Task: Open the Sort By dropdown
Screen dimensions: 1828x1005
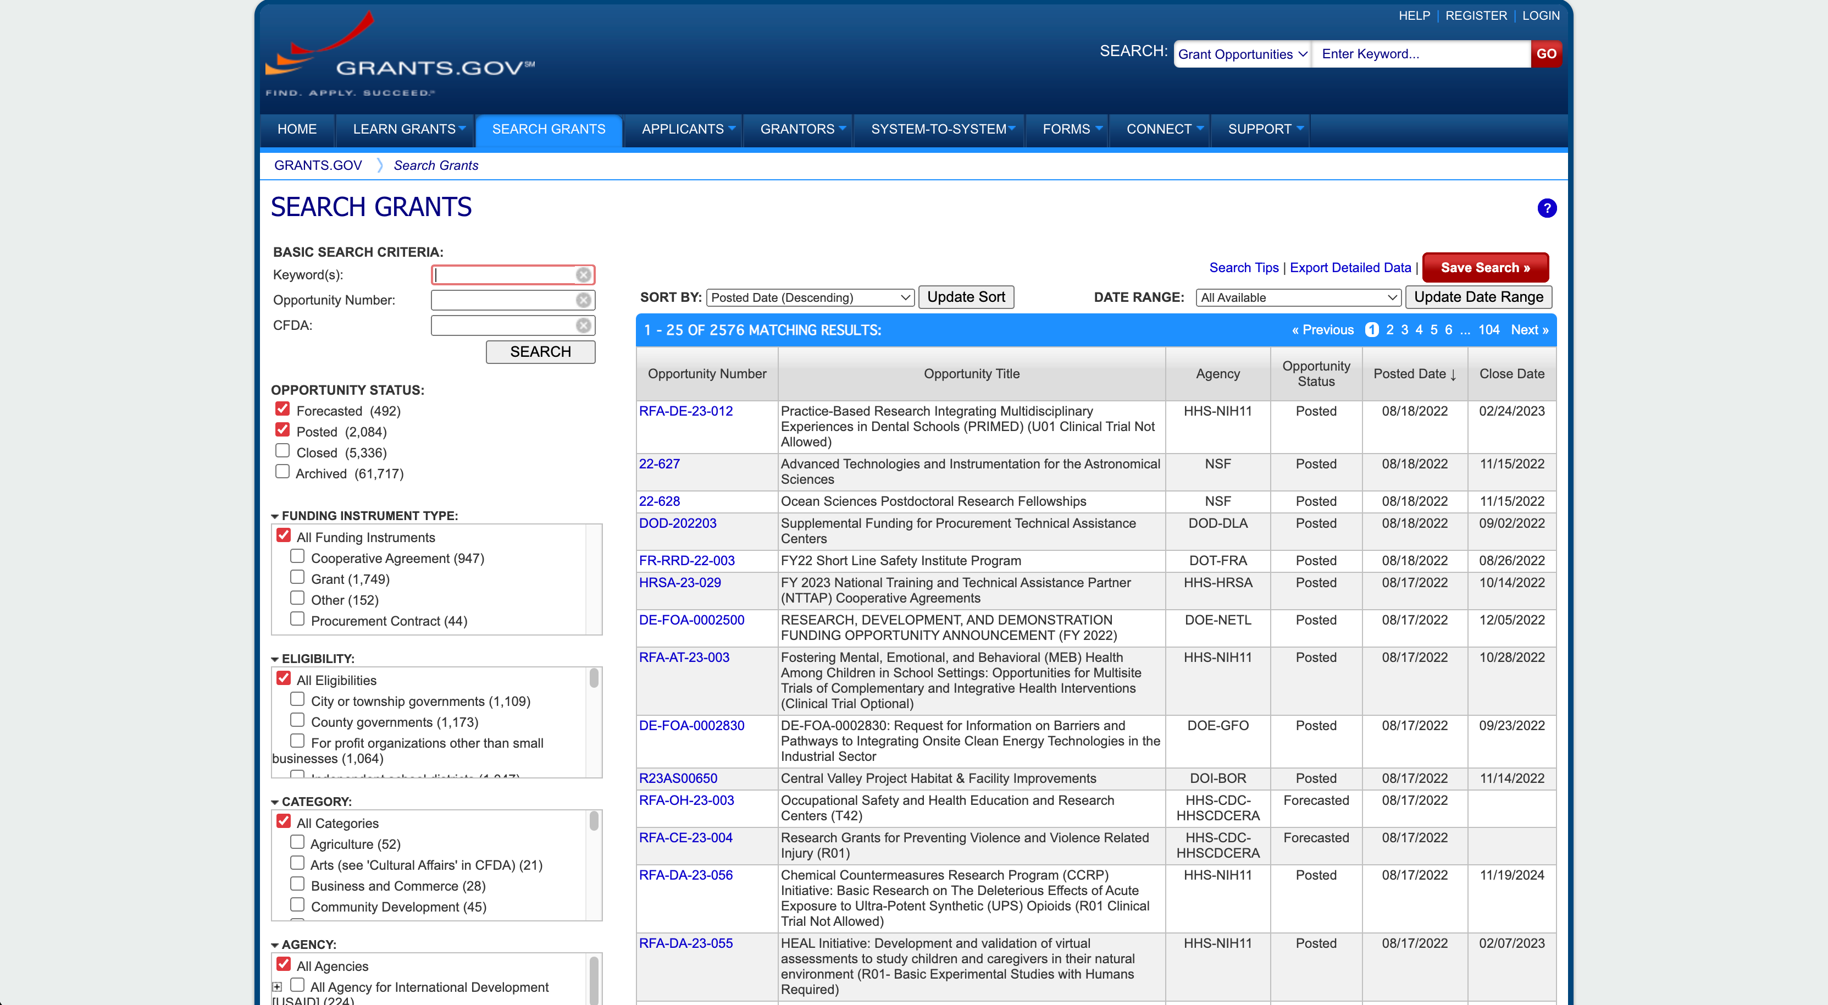Action: [x=810, y=297]
